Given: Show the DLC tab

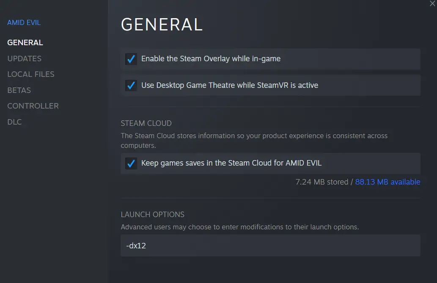Looking at the screenshot, I should (14, 122).
